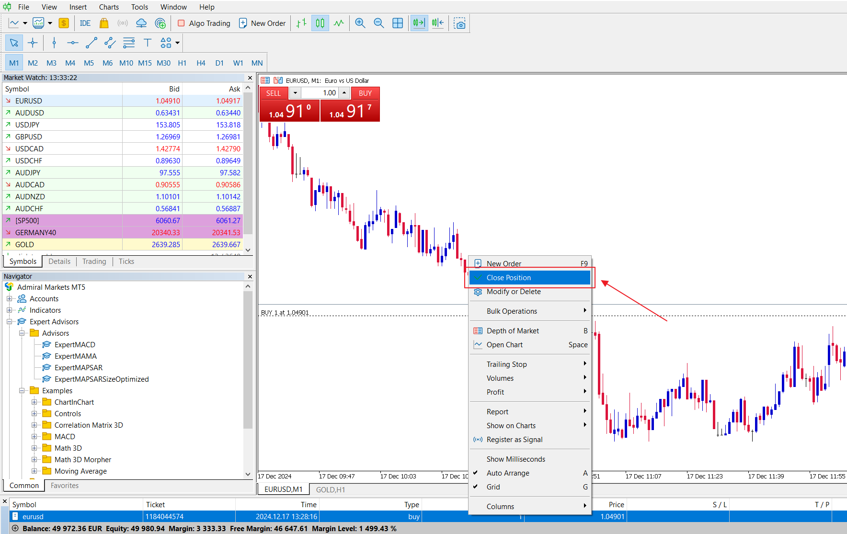This screenshot has height=534, width=847.
Task: Select the trendline drawing tool
Action: tap(91, 43)
